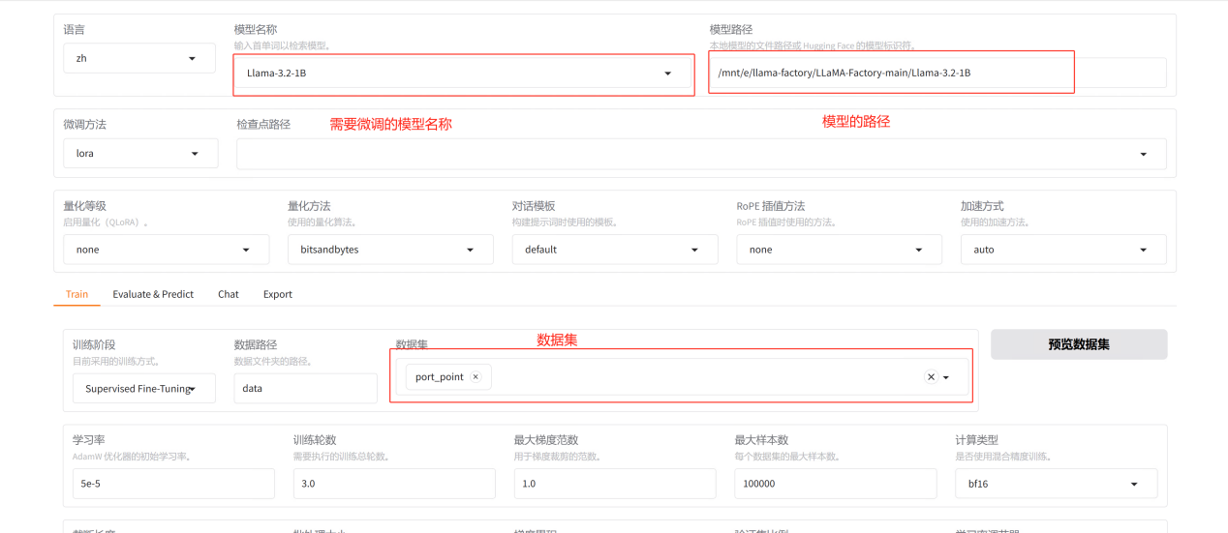
Task: Click the 学习率 5e-5 input field
Action: (173, 484)
